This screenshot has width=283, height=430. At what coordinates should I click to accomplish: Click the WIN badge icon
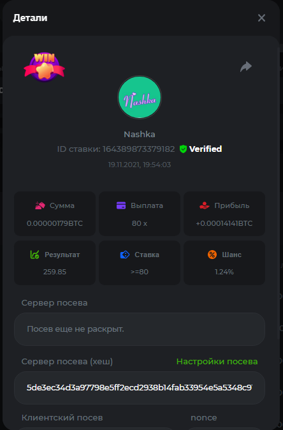44,67
